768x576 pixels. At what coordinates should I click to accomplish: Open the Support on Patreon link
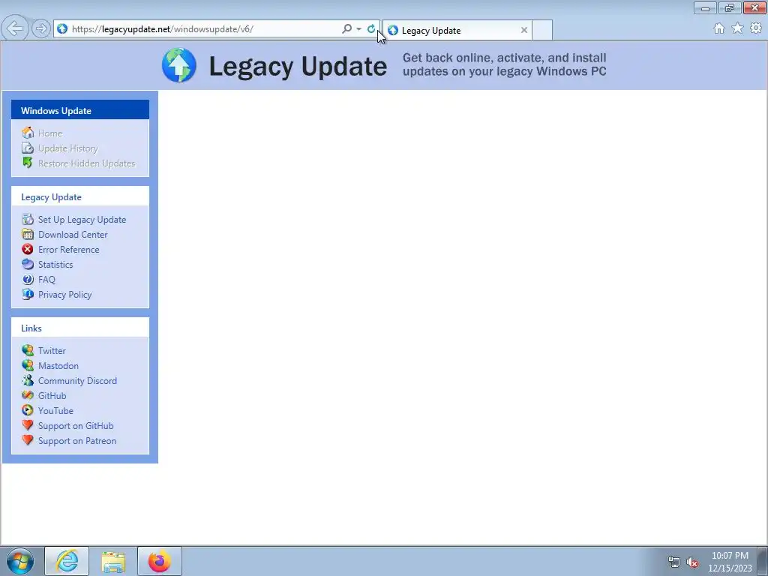(x=77, y=441)
